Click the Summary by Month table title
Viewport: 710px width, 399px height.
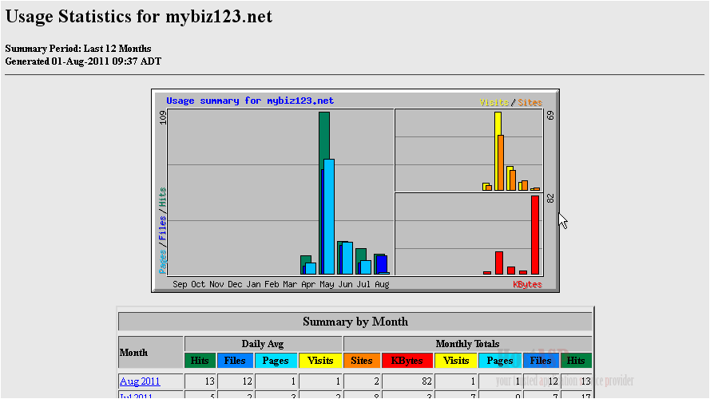pyautogui.click(x=355, y=322)
